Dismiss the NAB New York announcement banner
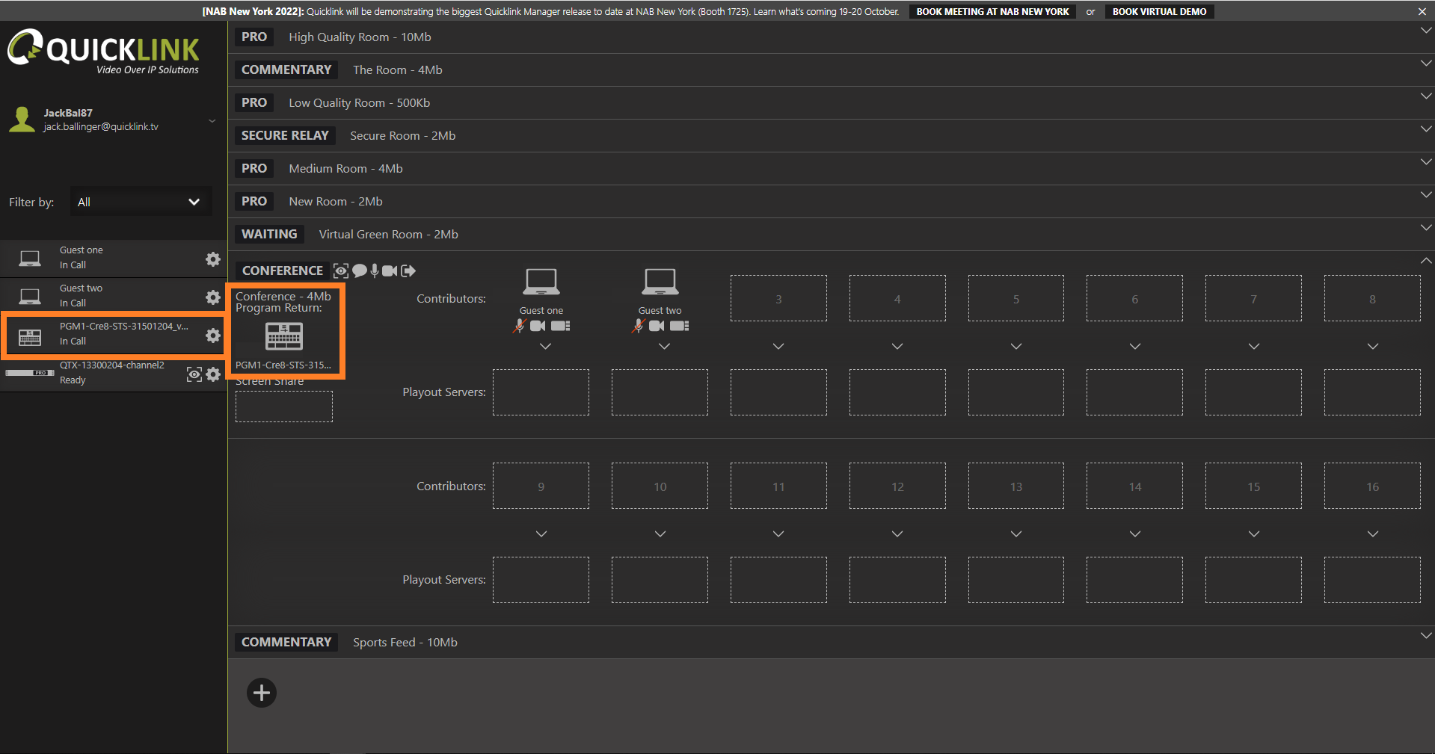This screenshot has height=754, width=1435. [x=1422, y=11]
